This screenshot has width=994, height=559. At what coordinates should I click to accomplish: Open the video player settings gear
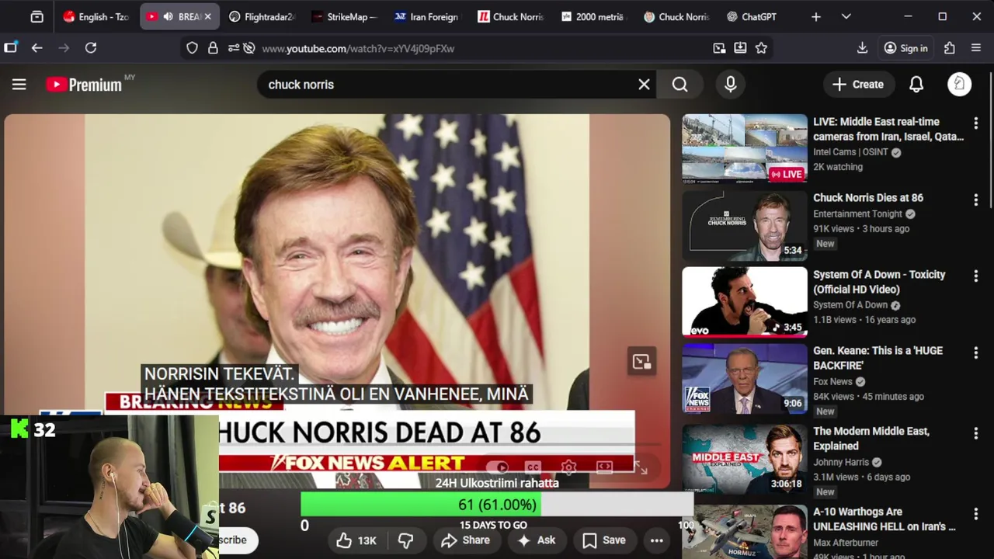(568, 467)
